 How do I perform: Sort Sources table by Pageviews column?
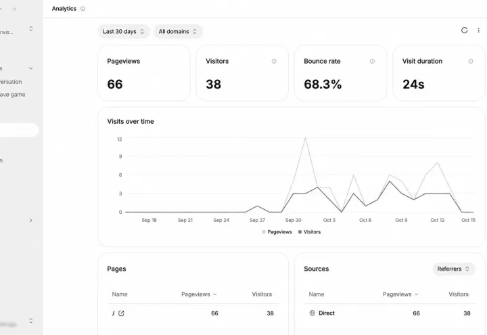(400, 294)
